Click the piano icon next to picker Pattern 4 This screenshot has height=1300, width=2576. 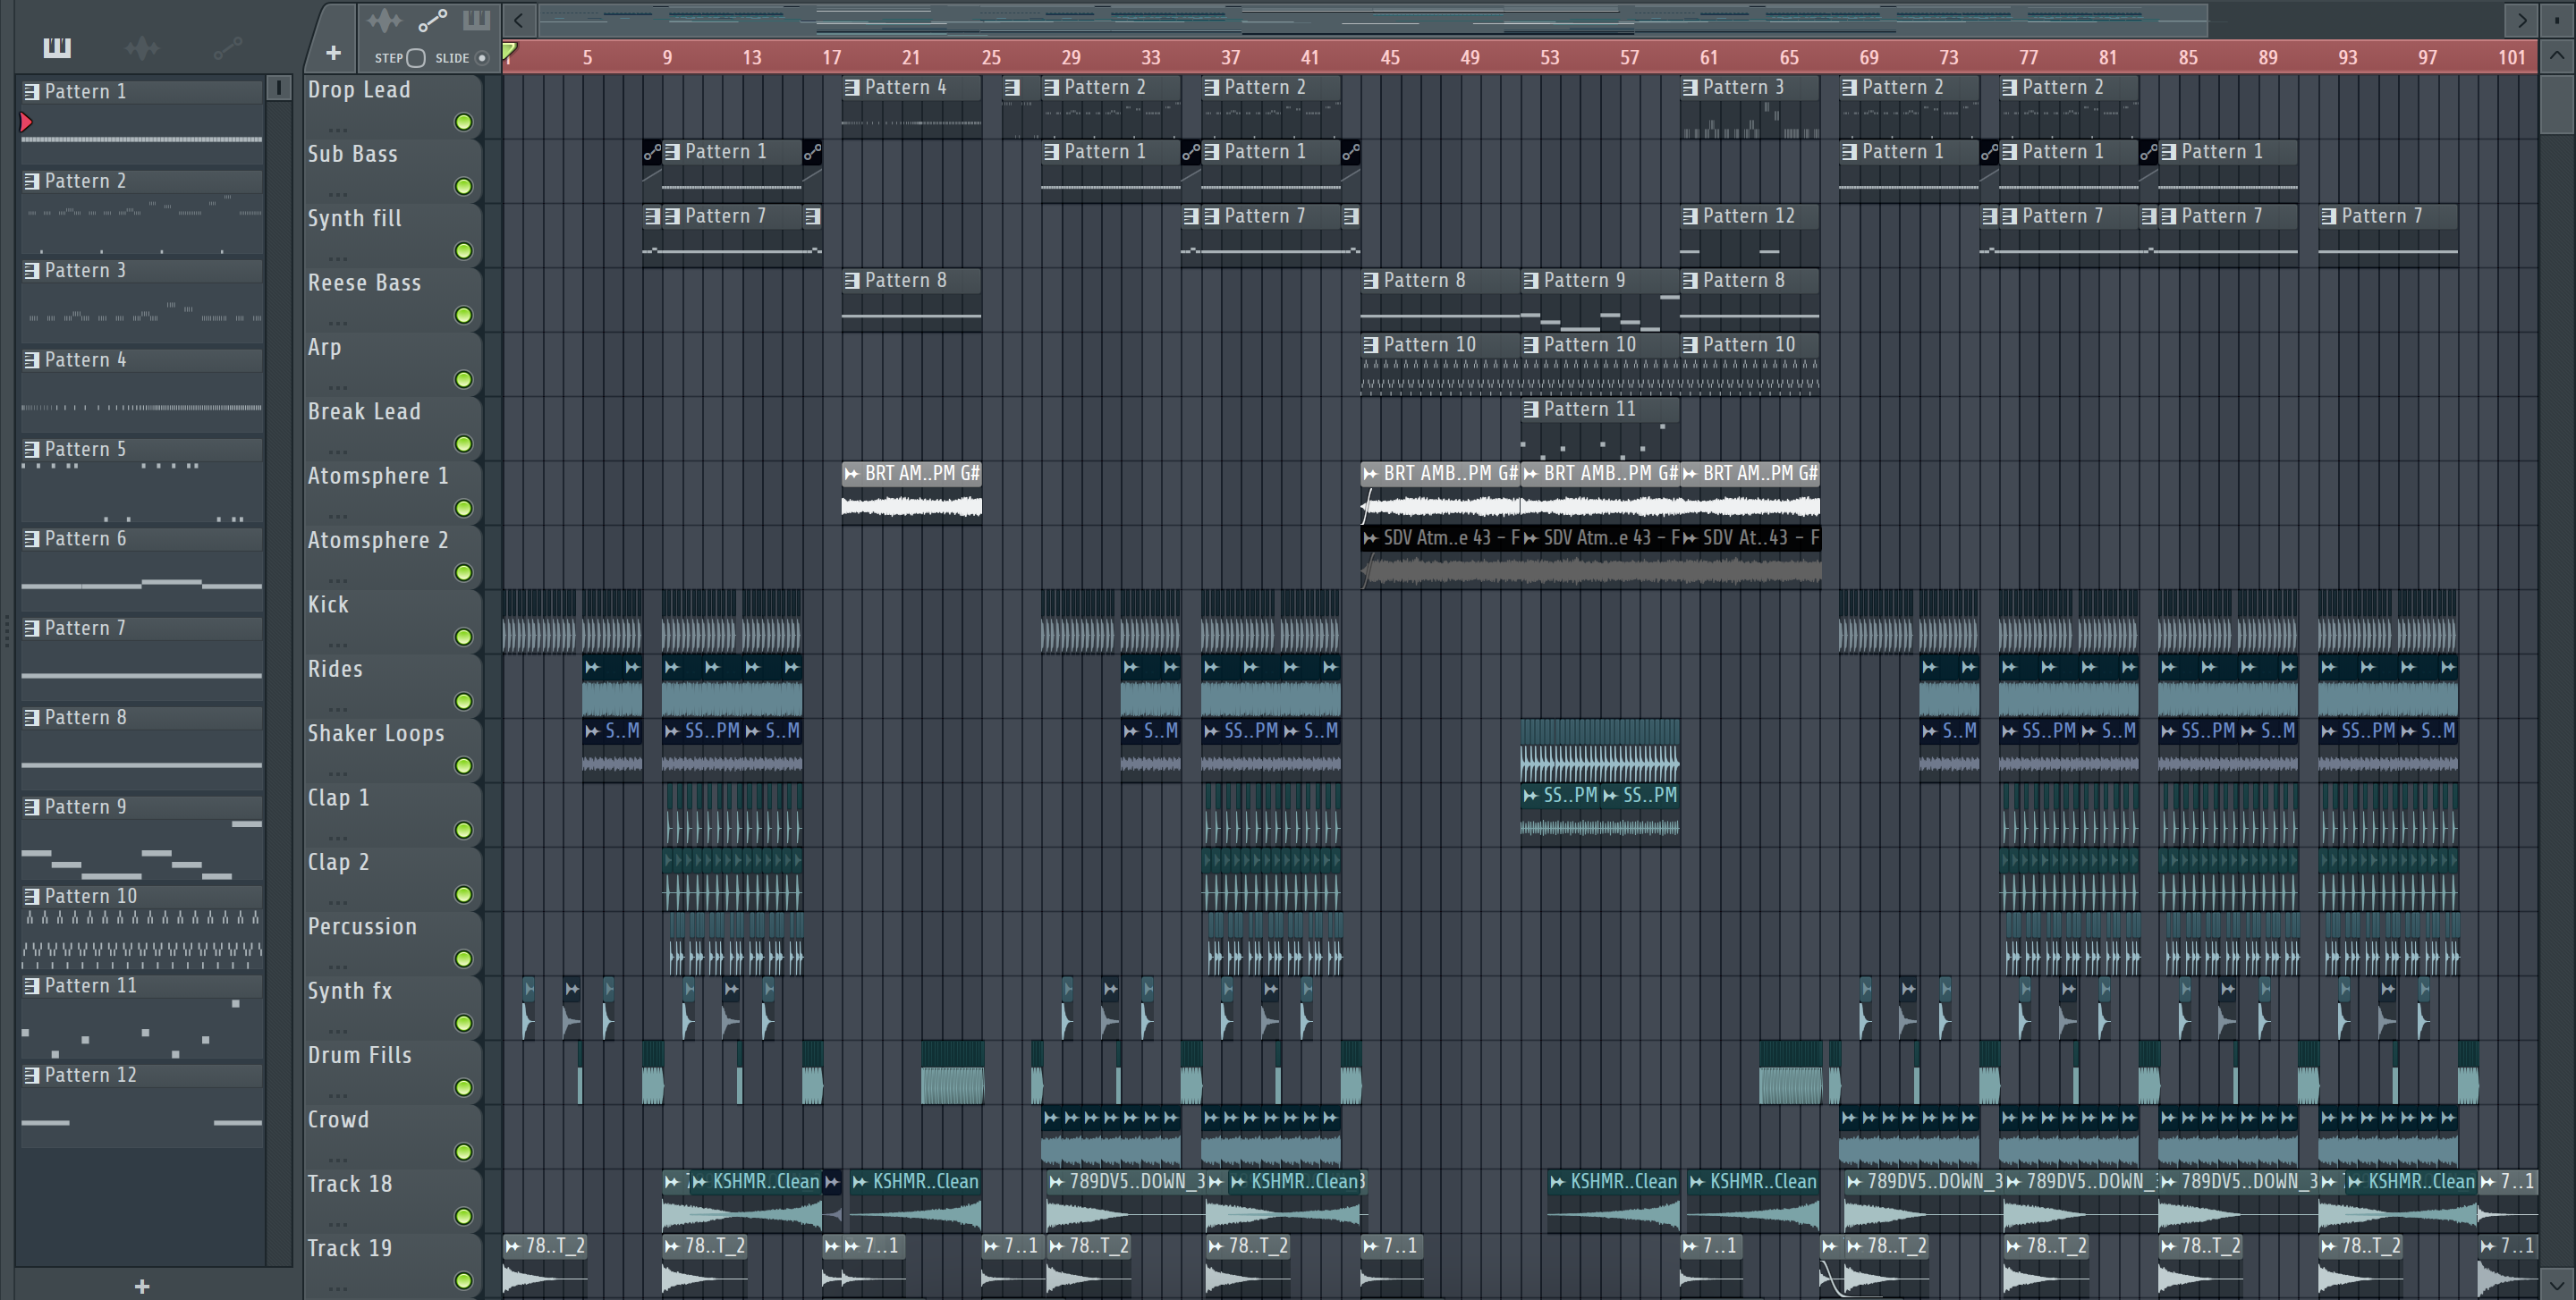click(32, 359)
